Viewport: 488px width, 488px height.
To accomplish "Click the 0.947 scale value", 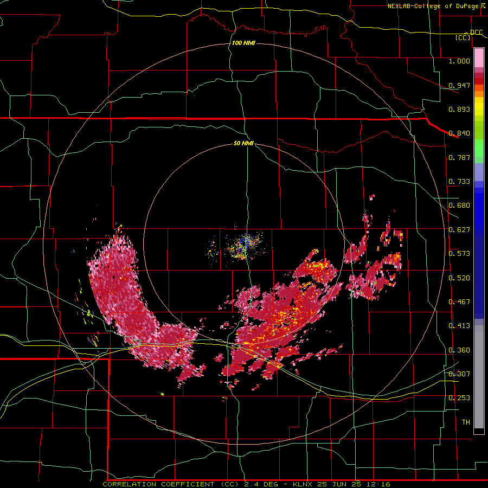I will [459, 85].
